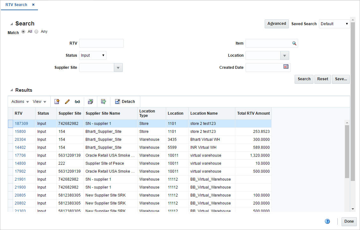Screen dimensions: 360x230
Task: Open the Created Date calendar picker
Action: 286,67
